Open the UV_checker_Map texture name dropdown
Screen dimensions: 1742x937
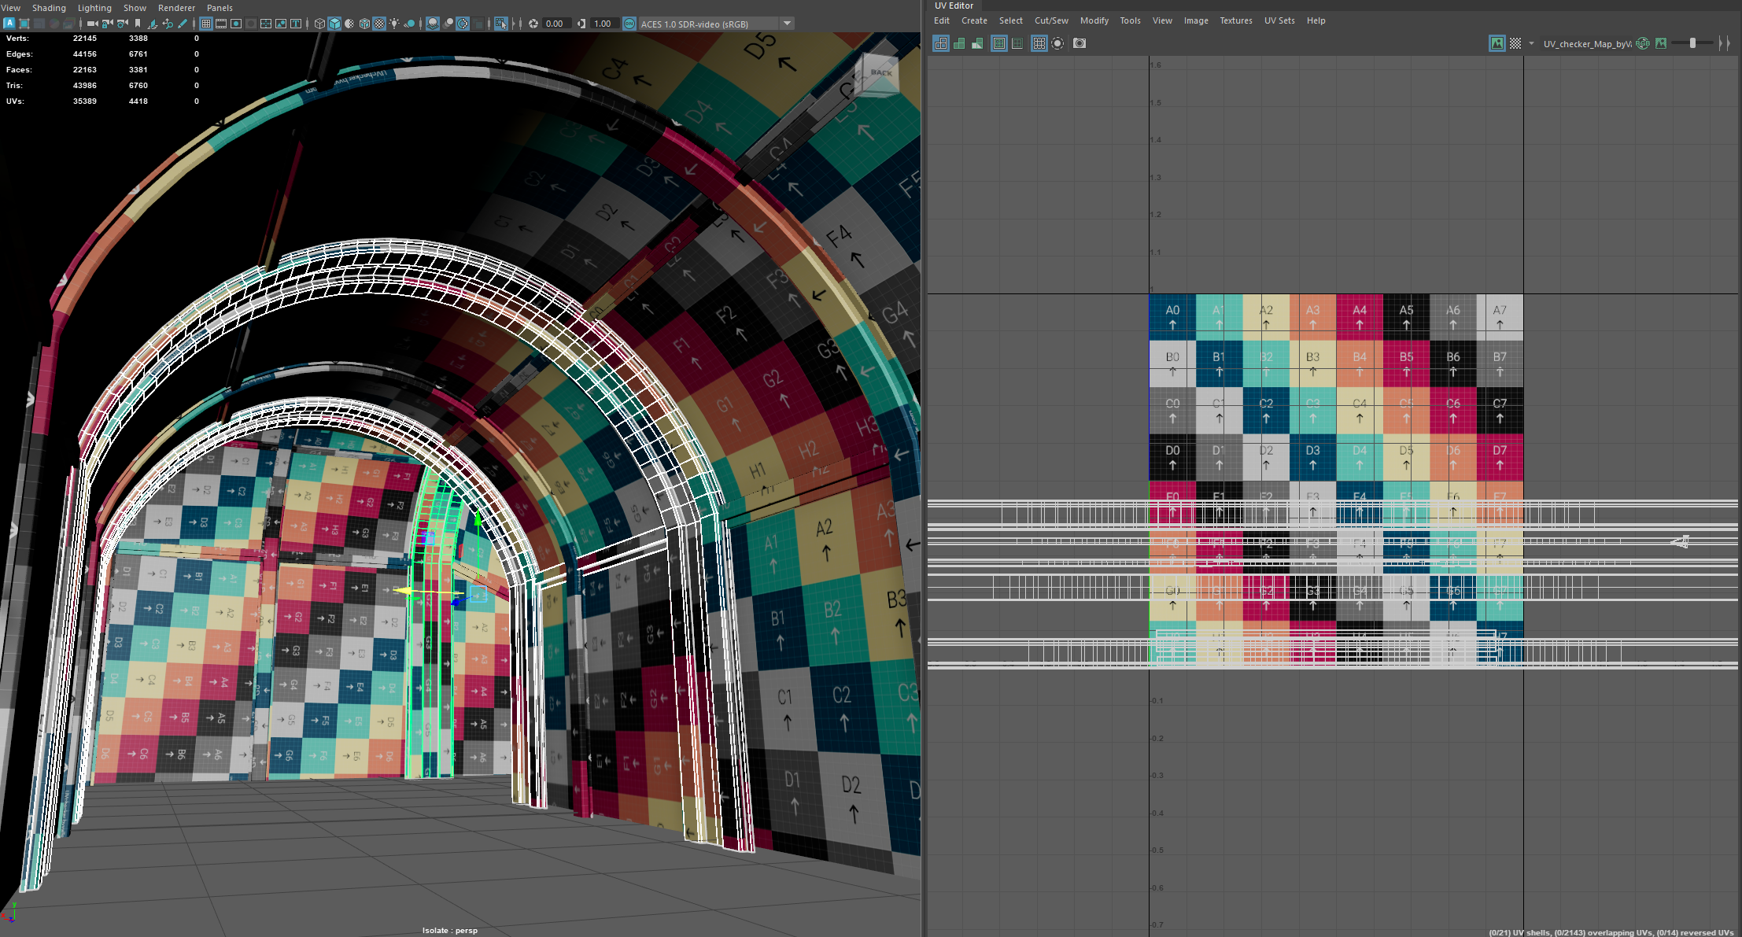(1587, 43)
